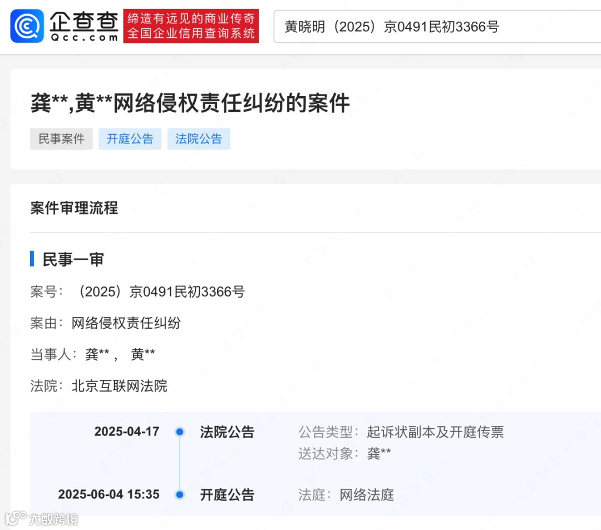Click the page title 龚**,黄**网络侵权责任纠纷的案件
The image size is (601, 530).
[x=190, y=103]
